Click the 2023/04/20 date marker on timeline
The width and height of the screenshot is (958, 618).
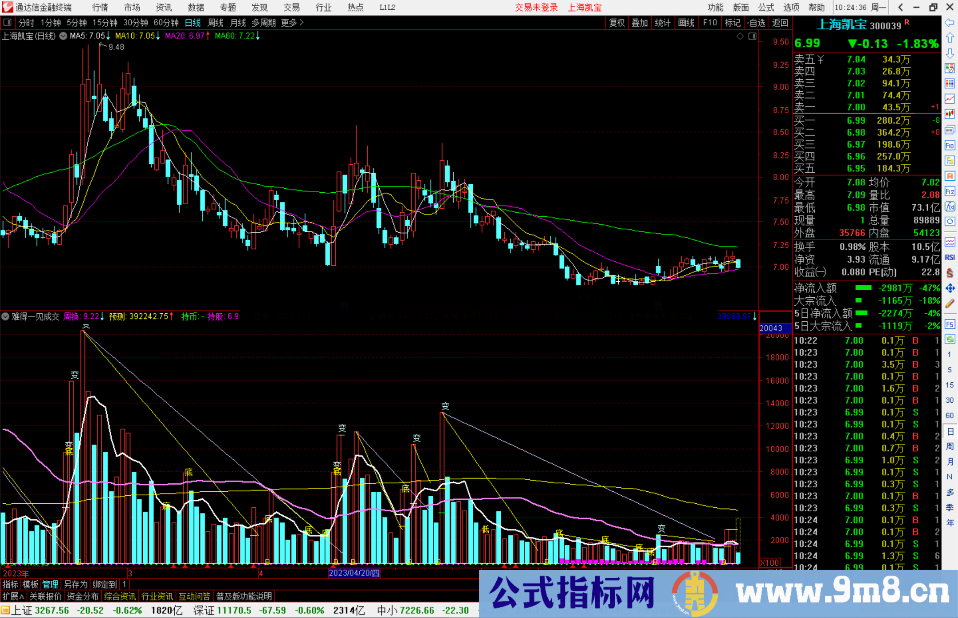click(x=354, y=573)
